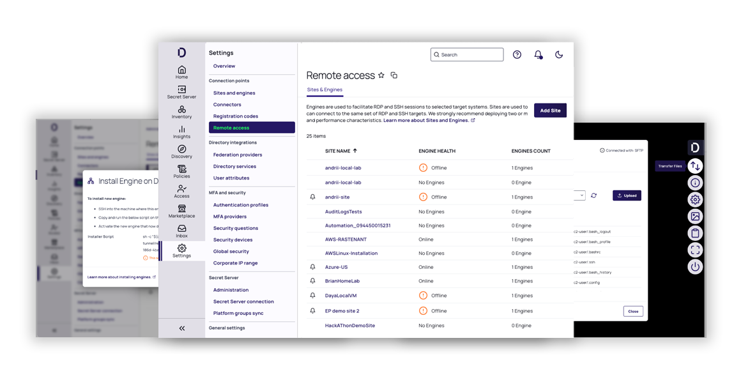Image resolution: width=734 pixels, height=366 pixels.
Task: Follow Learn more about installing engines link
Action: point(122,277)
